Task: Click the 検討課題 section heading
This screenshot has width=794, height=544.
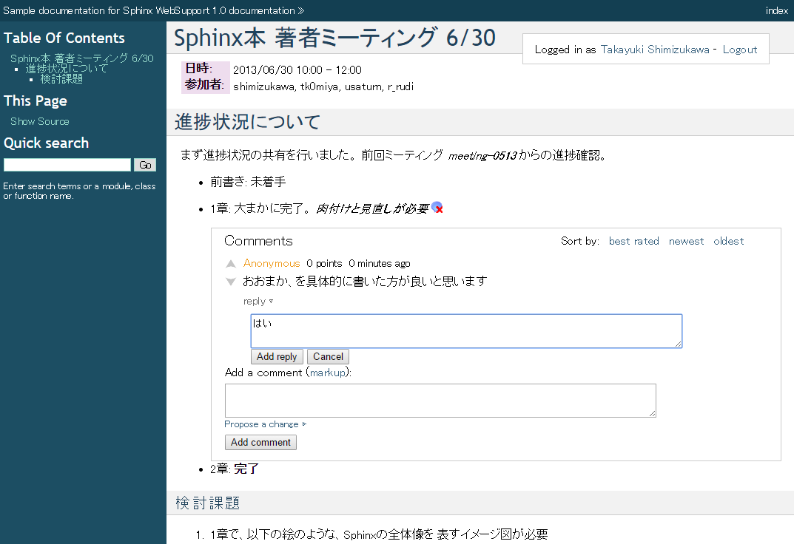Action: pos(208,503)
